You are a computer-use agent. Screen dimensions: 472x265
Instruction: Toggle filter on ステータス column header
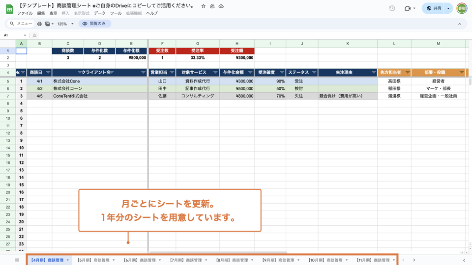(x=314, y=73)
